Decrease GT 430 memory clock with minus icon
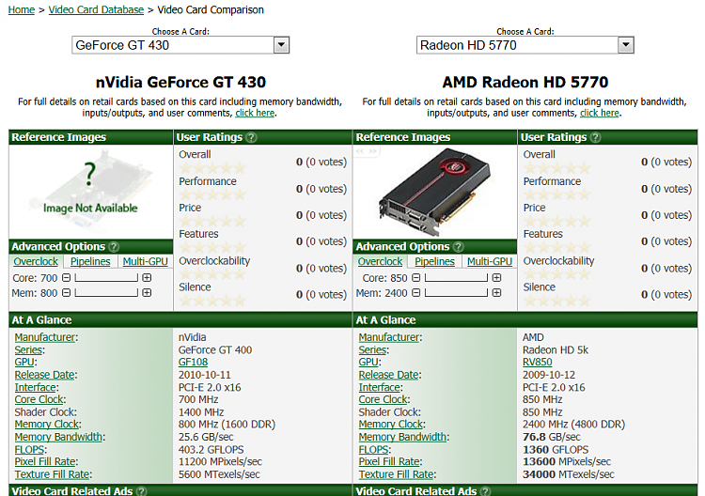The width and height of the screenshot is (705, 496). [66, 293]
